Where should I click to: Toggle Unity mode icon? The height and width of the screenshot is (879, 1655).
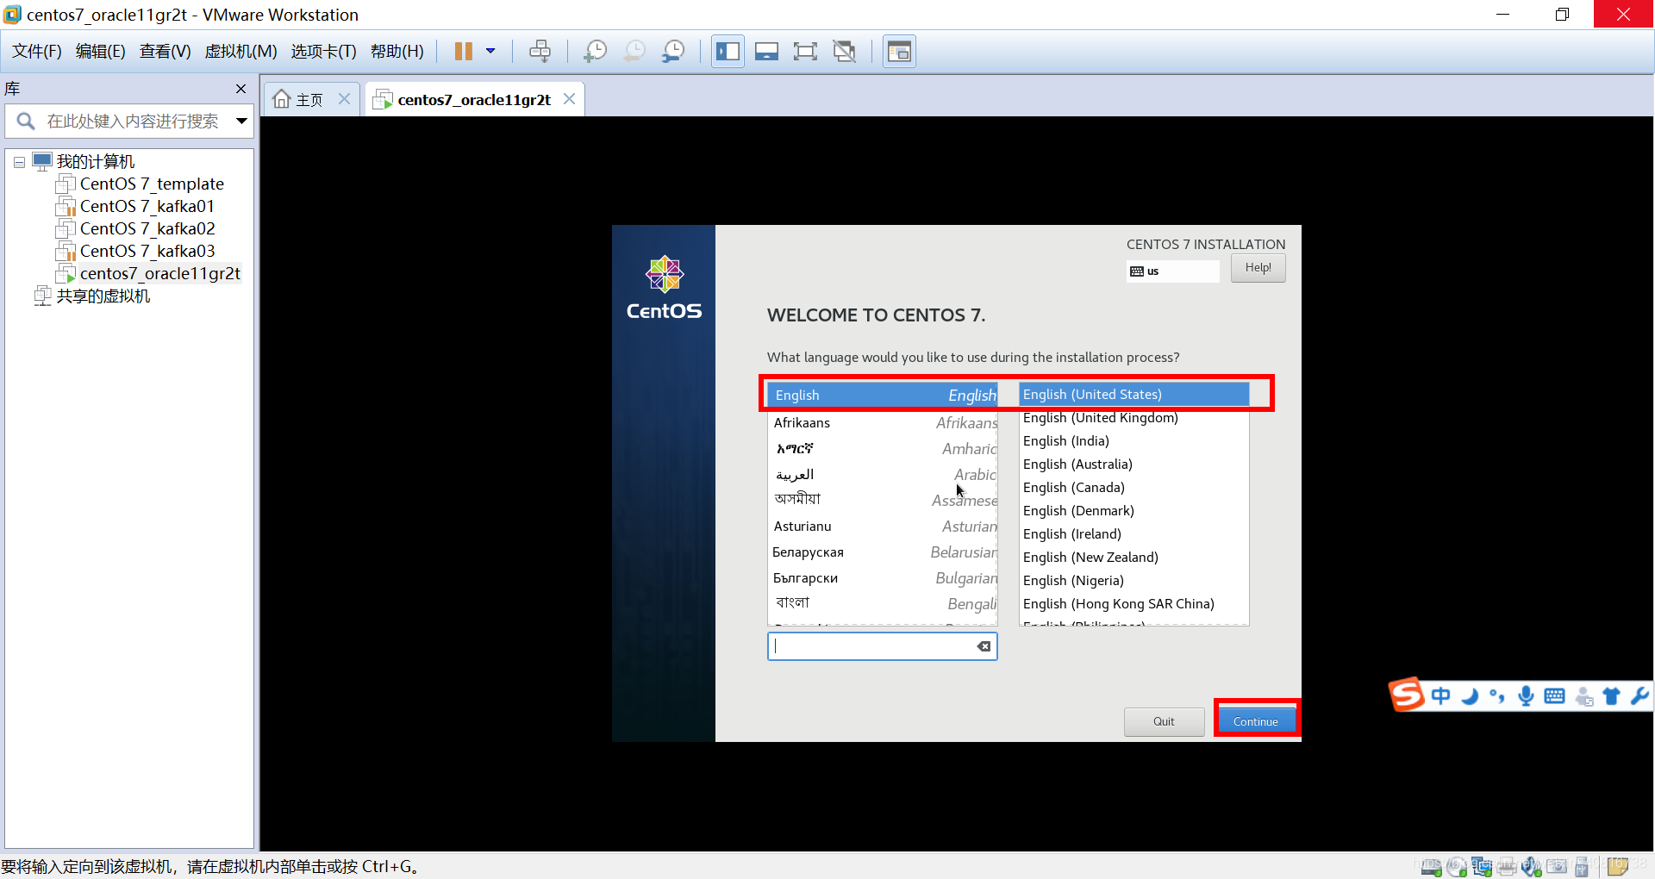pos(844,52)
